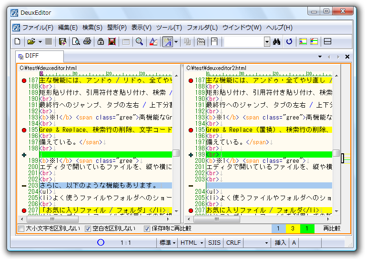
Task: Open the toolbar search box dropdown arrow
Action: [267, 42]
